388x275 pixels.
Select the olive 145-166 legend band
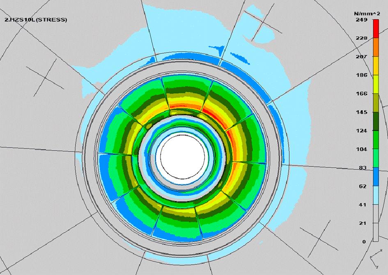pyautogui.click(x=376, y=103)
